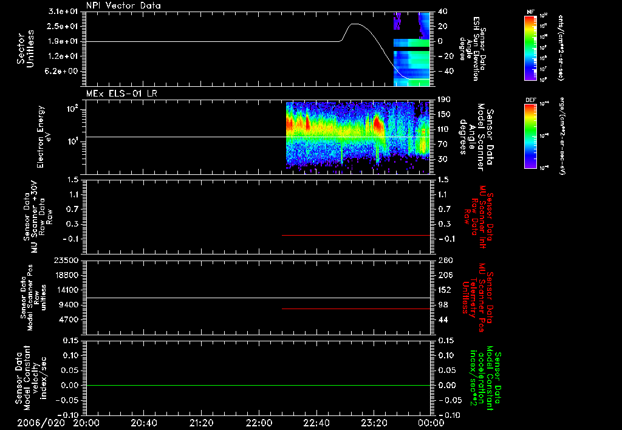This screenshot has height=430, width=622.
Task: Click the "23500" scanner position tick value
Action: (x=66, y=261)
